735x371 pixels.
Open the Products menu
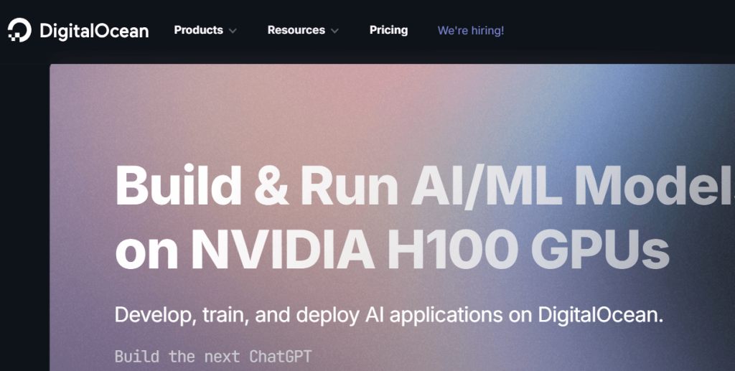(198, 30)
